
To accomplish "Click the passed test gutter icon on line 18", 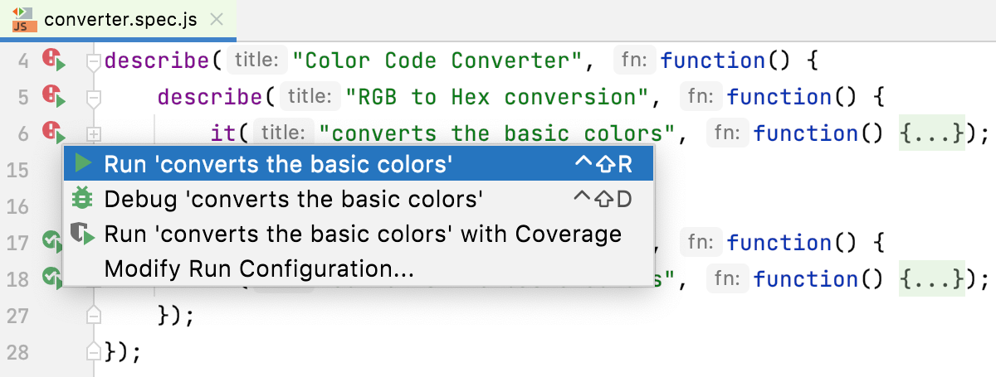I will [53, 278].
